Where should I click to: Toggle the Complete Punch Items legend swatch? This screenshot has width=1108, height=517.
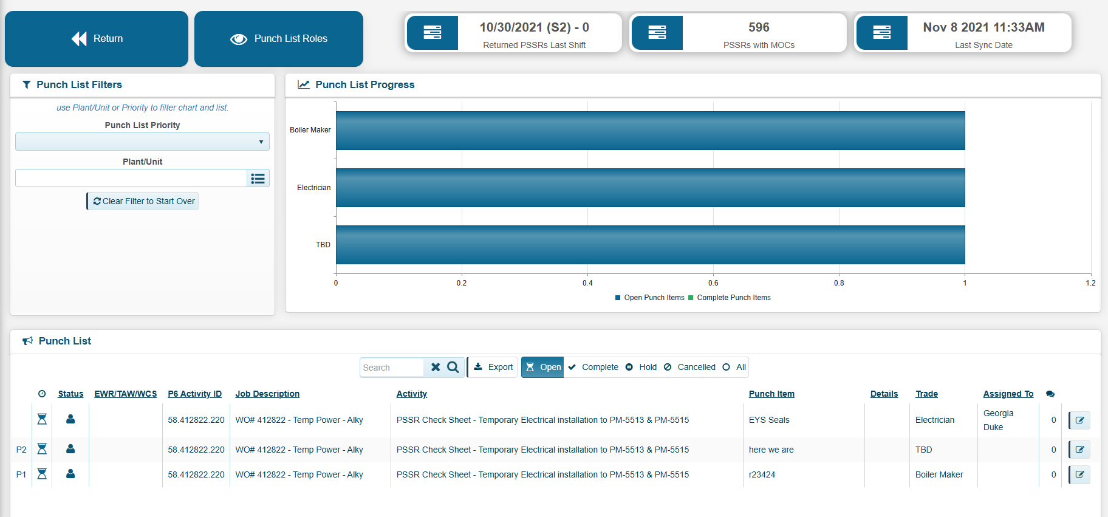point(691,298)
